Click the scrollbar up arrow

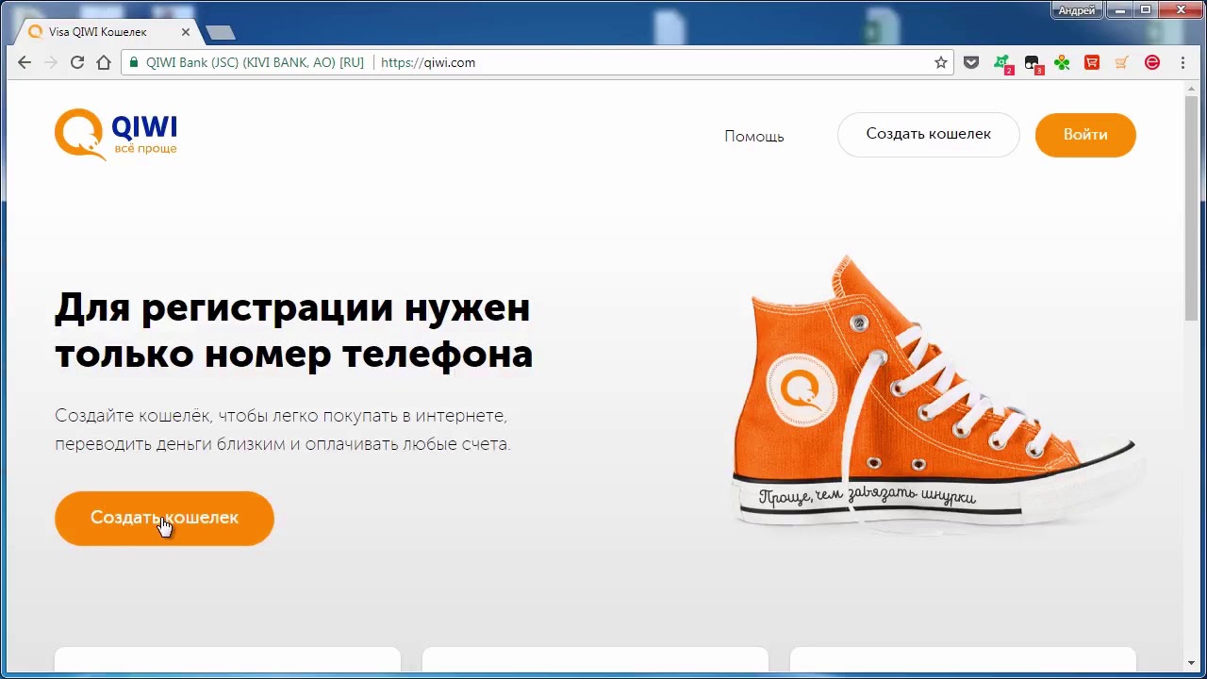click(x=1192, y=88)
